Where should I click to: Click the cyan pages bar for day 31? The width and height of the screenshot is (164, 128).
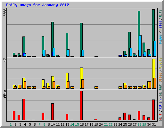click(155, 49)
